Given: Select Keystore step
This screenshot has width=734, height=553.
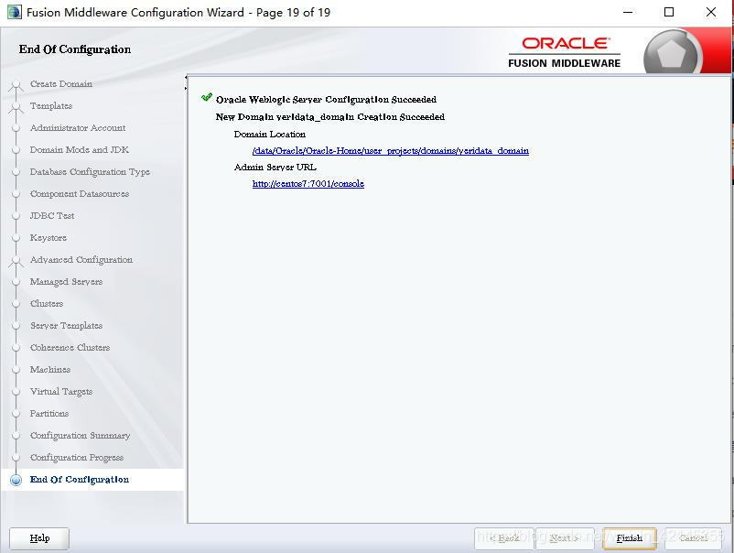Looking at the screenshot, I should (x=49, y=238).
